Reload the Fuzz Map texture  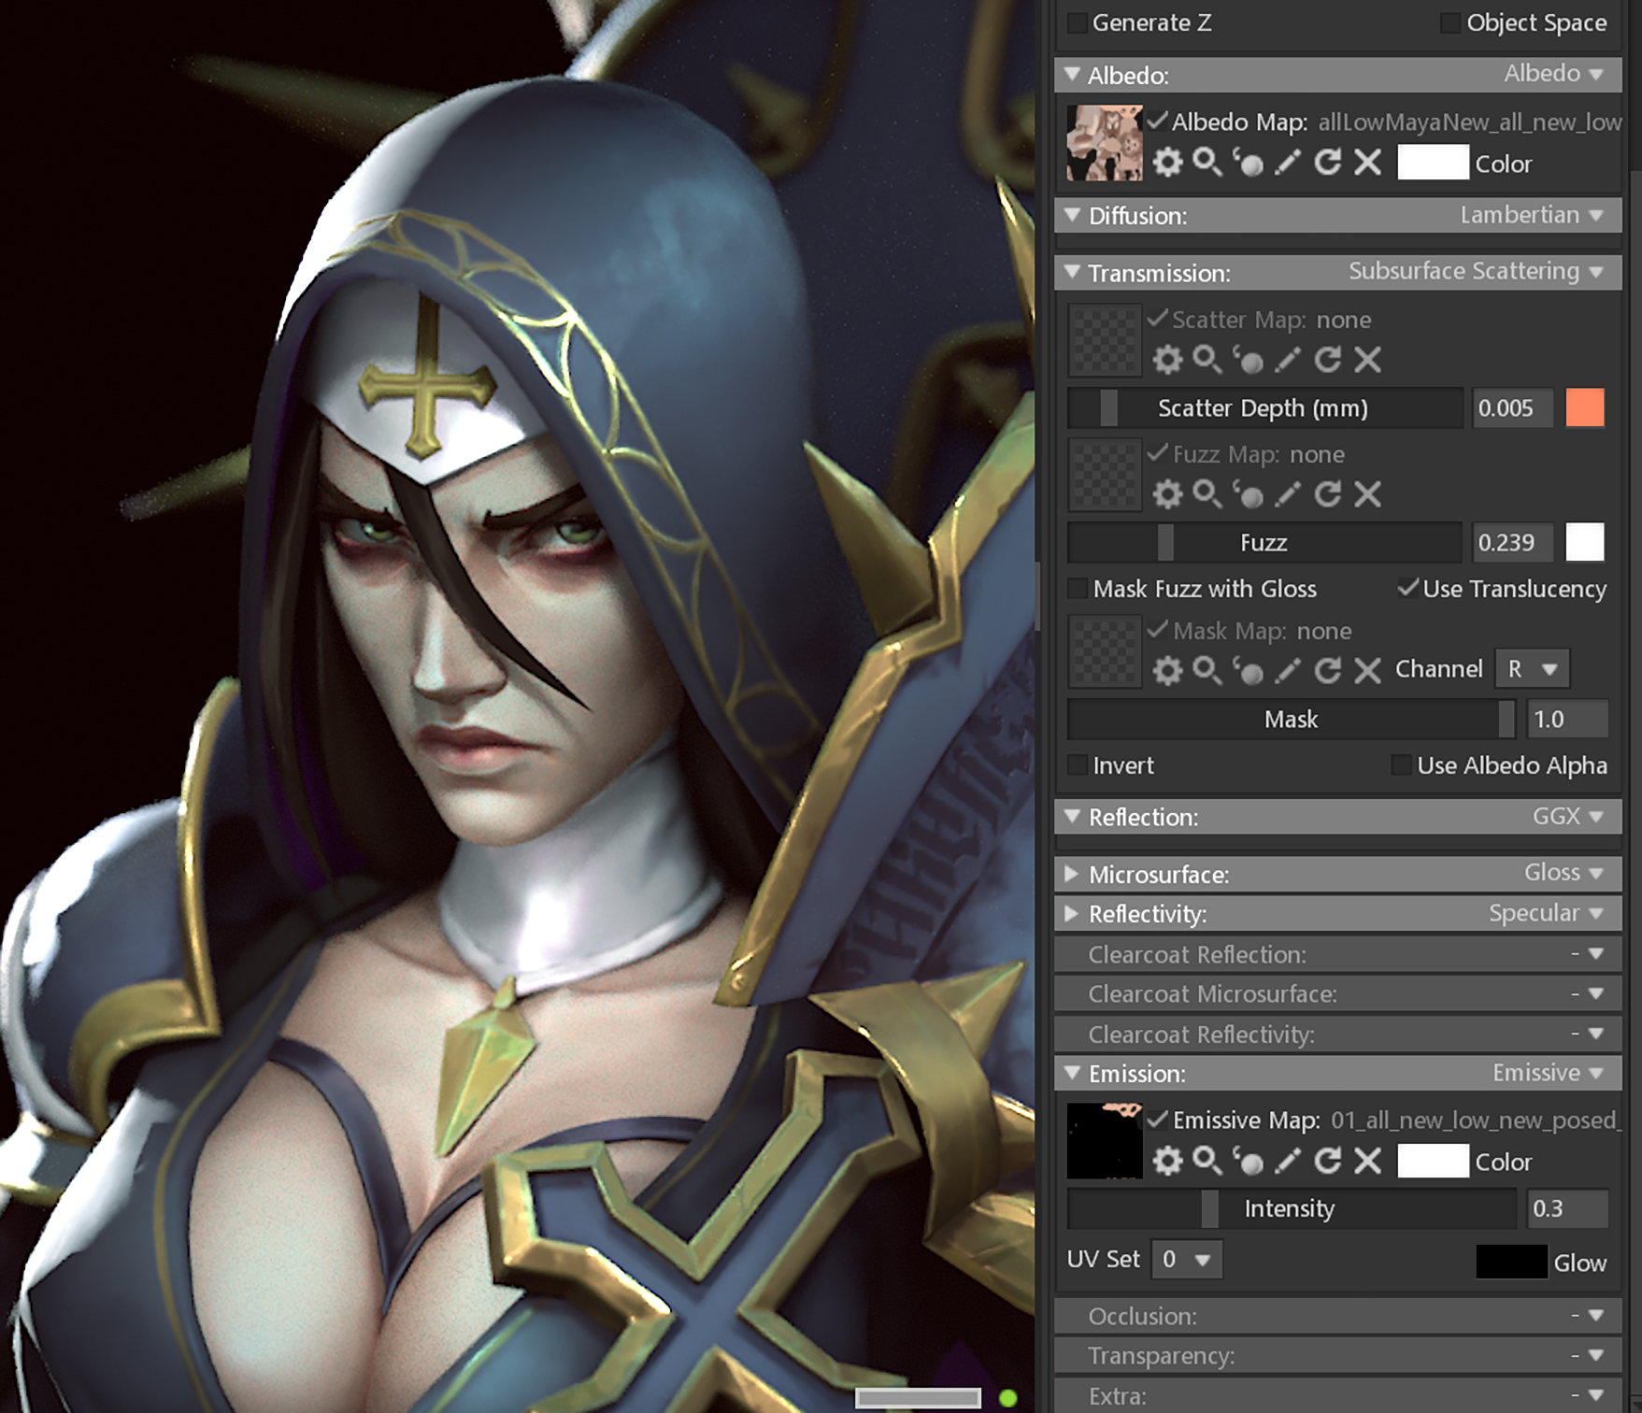1327,494
